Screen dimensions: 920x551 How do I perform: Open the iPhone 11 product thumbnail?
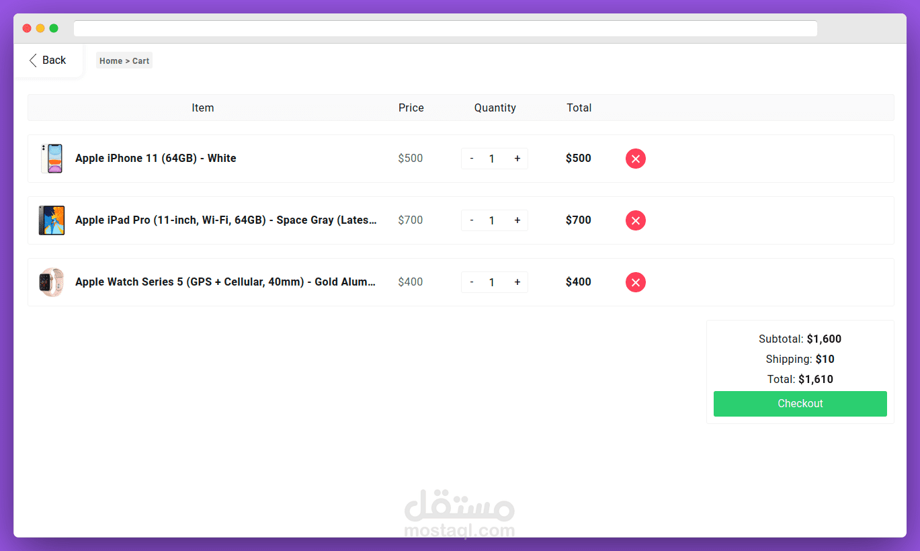tap(52, 159)
